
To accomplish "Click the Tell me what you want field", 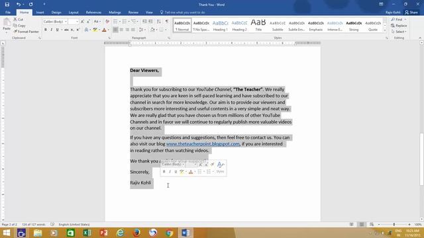I will 184,13.
